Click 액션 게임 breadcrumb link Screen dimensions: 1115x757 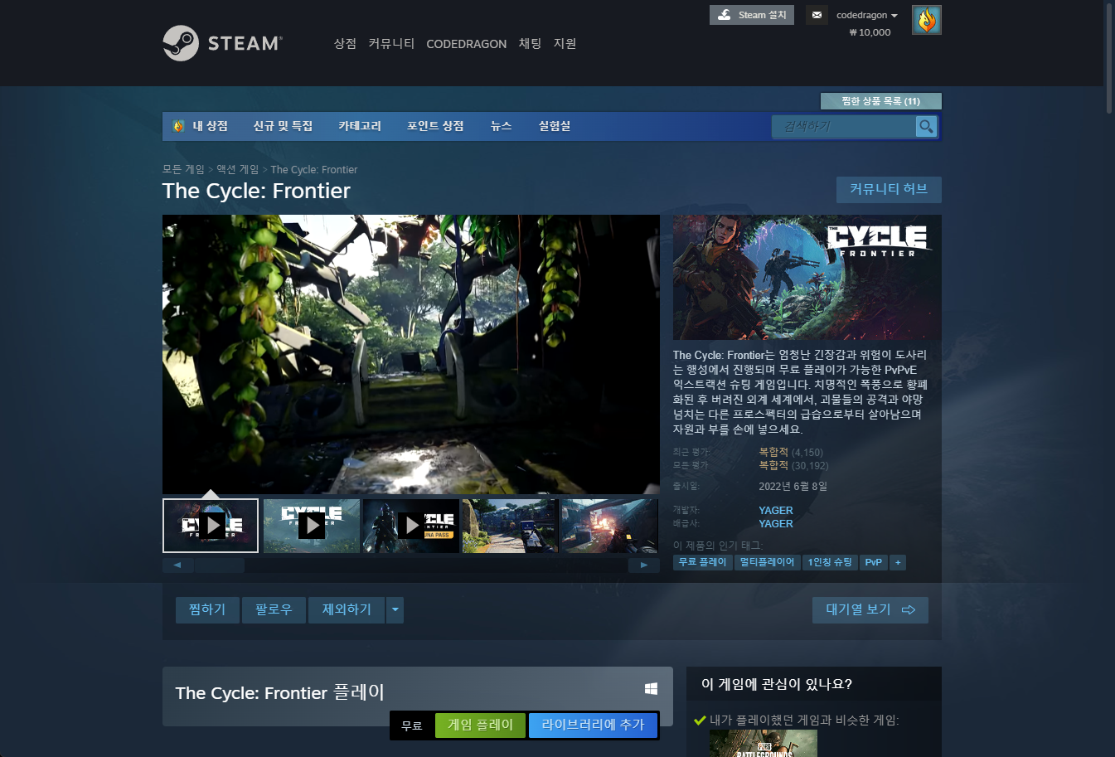point(237,169)
